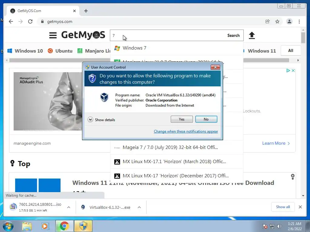Choose Windows 7 search suggestion
Image resolution: width=310 pixels, height=232 pixels.
[x=177, y=48]
